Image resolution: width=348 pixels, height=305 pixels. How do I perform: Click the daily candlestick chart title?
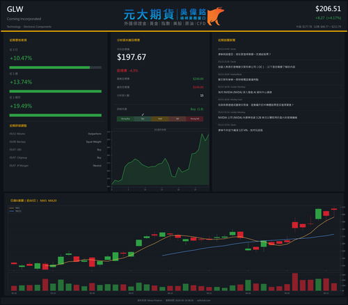click(x=33, y=201)
